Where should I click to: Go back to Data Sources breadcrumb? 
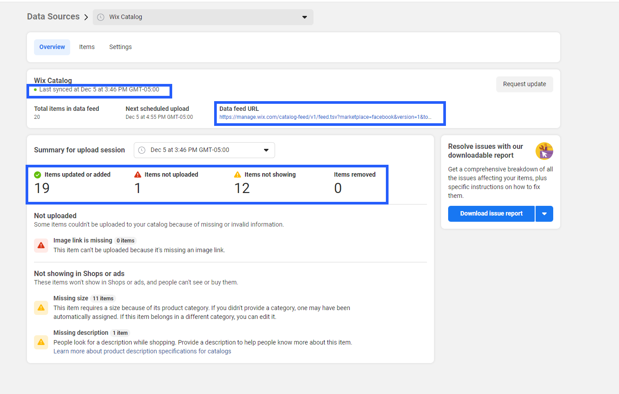tap(53, 17)
